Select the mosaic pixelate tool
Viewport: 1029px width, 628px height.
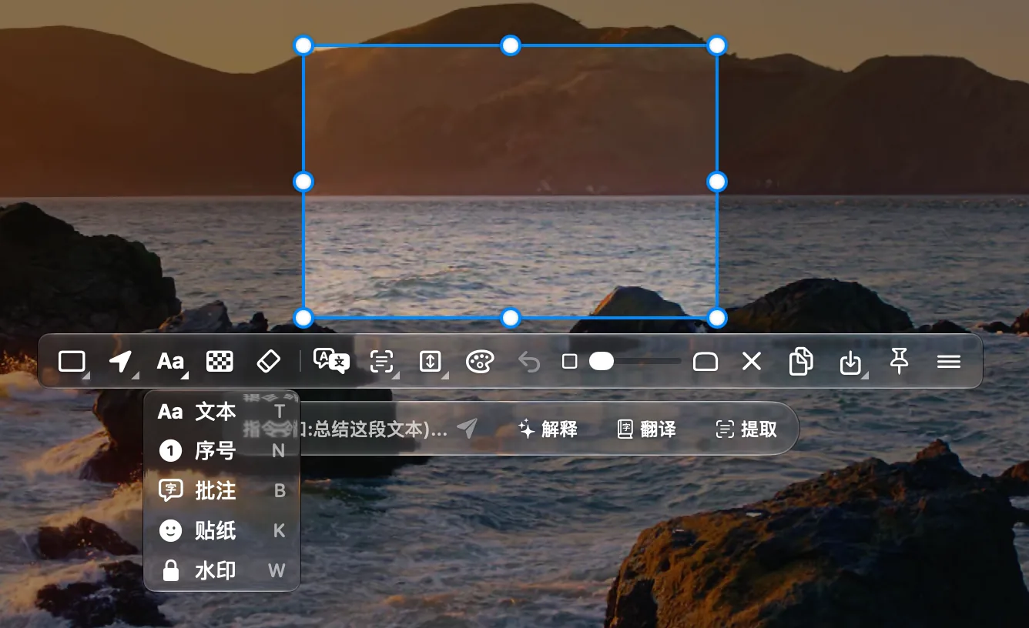click(x=220, y=361)
